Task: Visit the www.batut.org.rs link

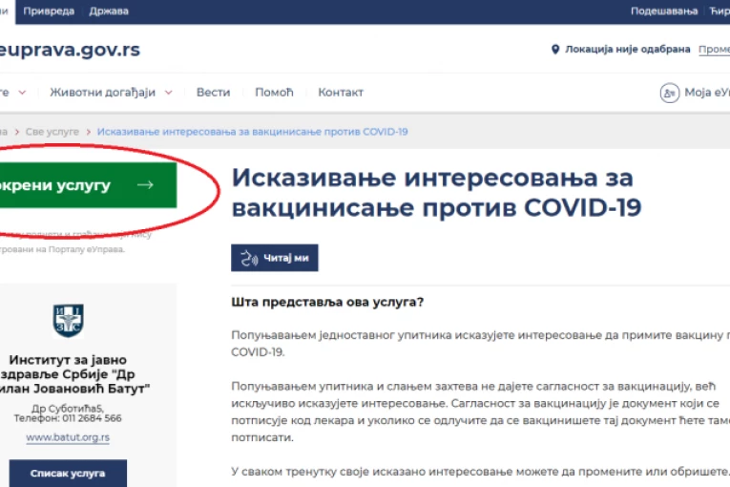Action: tap(67, 437)
